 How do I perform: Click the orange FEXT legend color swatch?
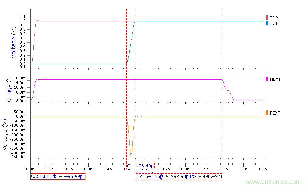pyautogui.click(x=267, y=113)
